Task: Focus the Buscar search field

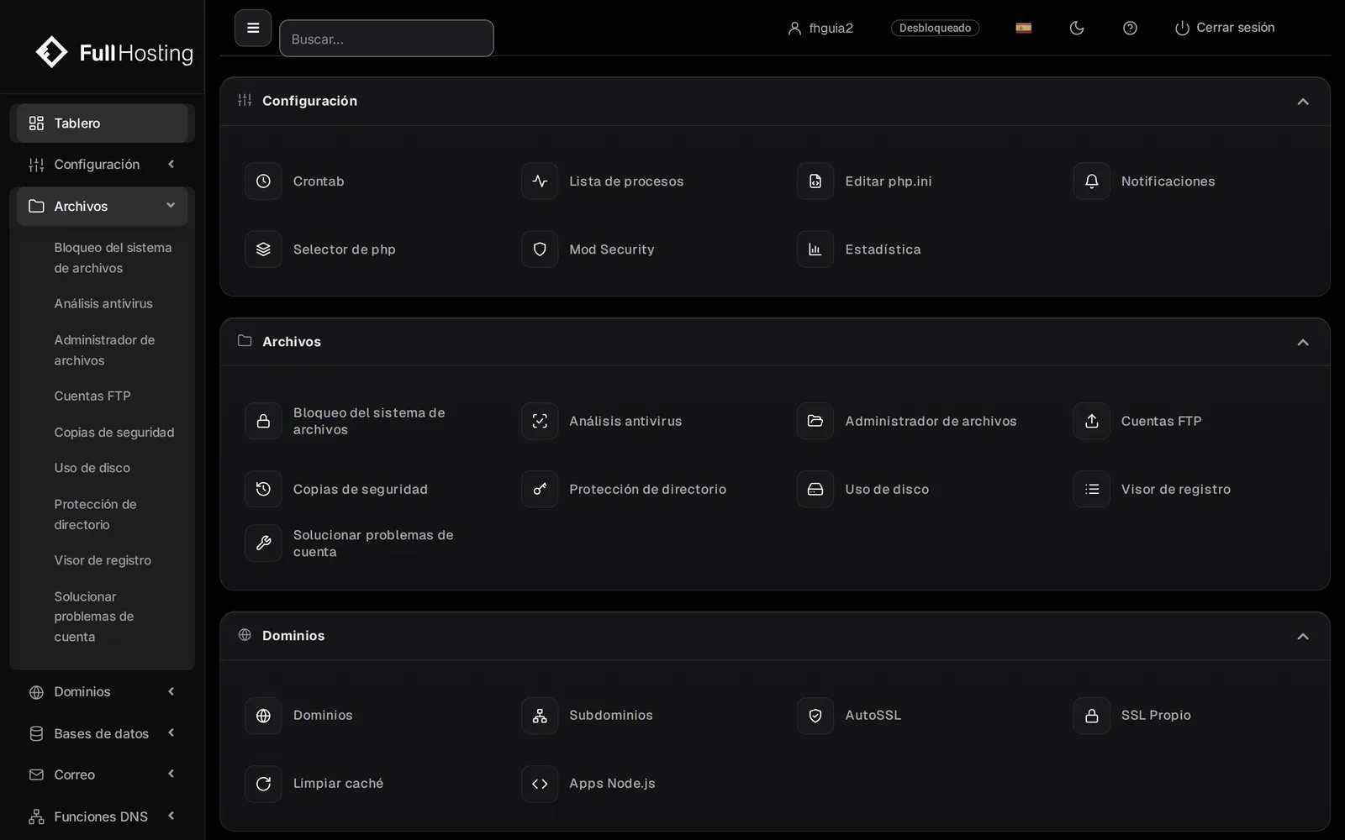Action: point(387,39)
